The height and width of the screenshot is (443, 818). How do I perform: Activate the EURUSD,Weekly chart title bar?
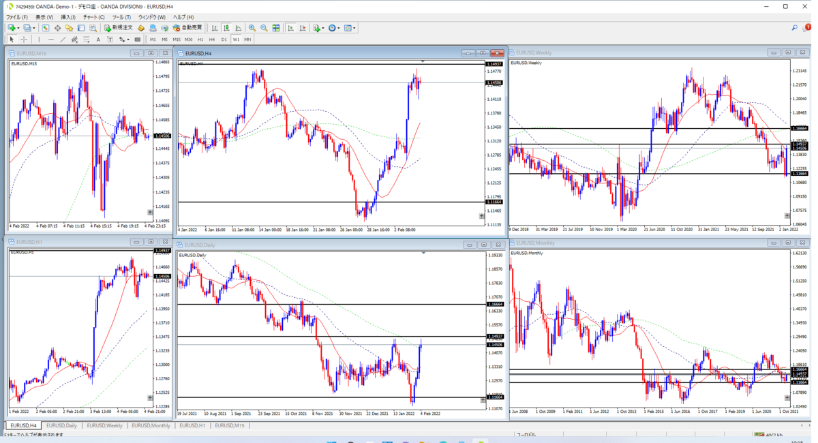658,52
